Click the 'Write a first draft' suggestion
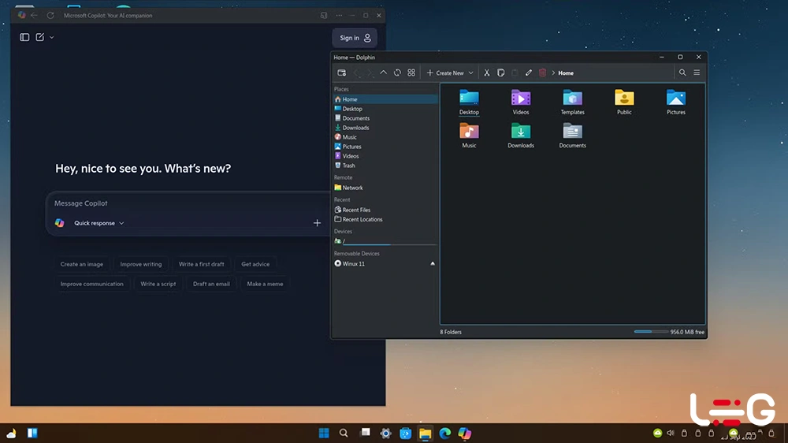Viewport: 788px width, 443px height. point(201,264)
